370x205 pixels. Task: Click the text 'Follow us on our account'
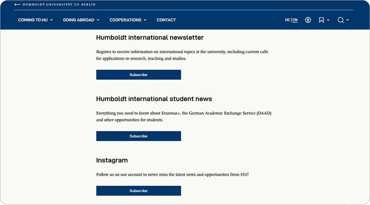click(119, 175)
